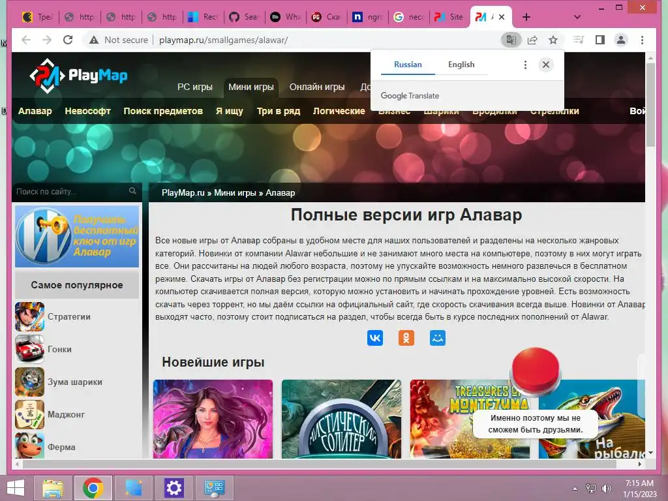Reload the page

click(x=68, y=40)
